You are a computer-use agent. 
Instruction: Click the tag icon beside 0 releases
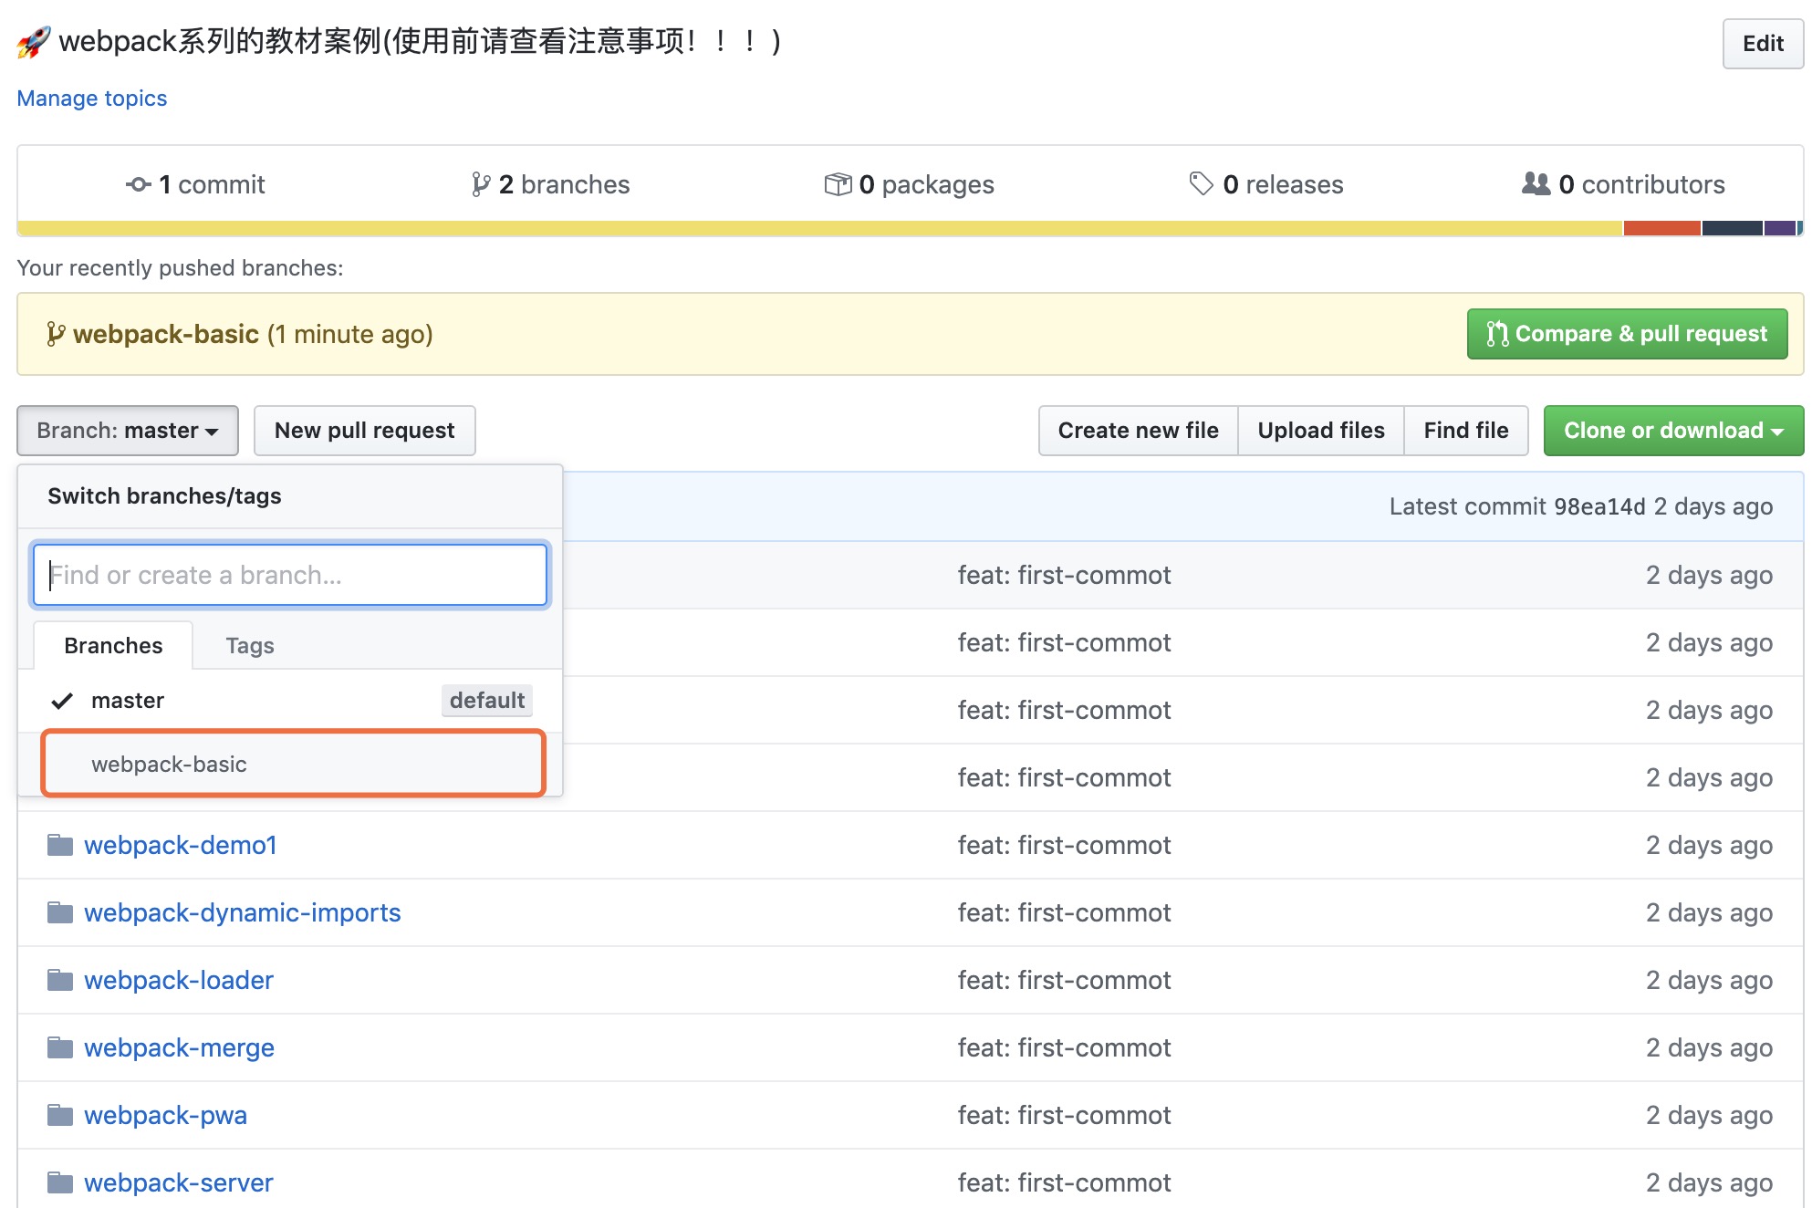[x=1201, y=183]
